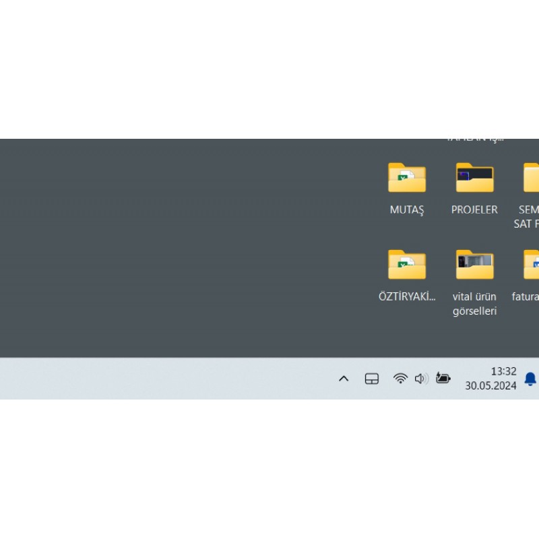Select the vital ürün görselleri folder icon
This screenshot has width=539, height=539.
coord(474,264)
